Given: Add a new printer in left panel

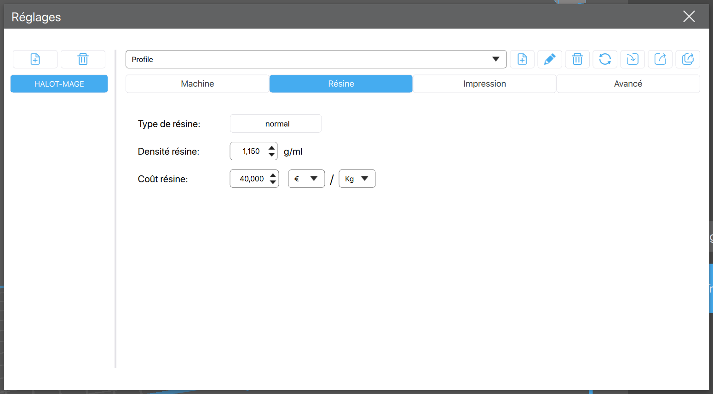Looking at the screenshot, I should point(35,59).
